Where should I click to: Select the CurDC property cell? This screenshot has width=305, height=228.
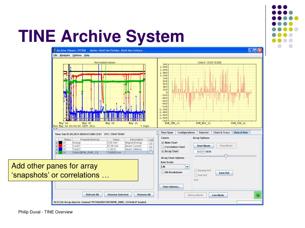pos(90,146)
